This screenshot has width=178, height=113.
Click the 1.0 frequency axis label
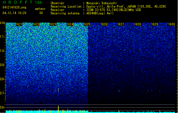pos(3,51)
